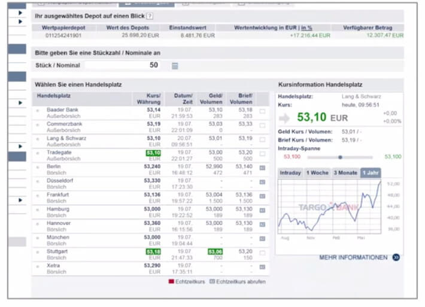Expand sidebar arrow beside Lang & Schwarz row
This screenshot has height=307, width=425.
click(20, 147)
